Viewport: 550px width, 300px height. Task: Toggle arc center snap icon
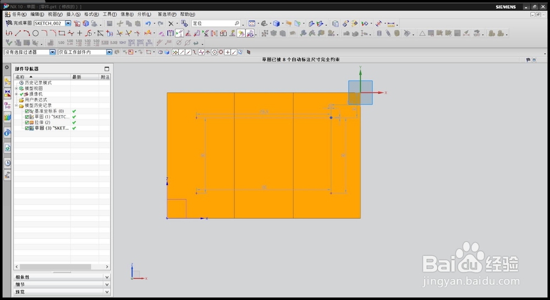point(215,52)
